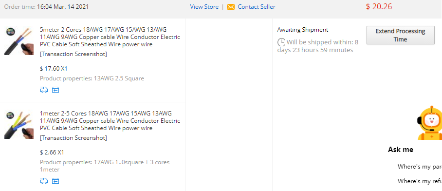Select the "Where's my parcel" help question
This screenshot has height=191, width=442.
420,167
